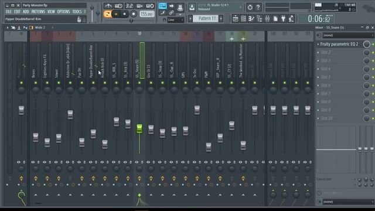This screenshot has height=211, width=375.
Task: Click the help question mark icon
Action: click(258, 8)
